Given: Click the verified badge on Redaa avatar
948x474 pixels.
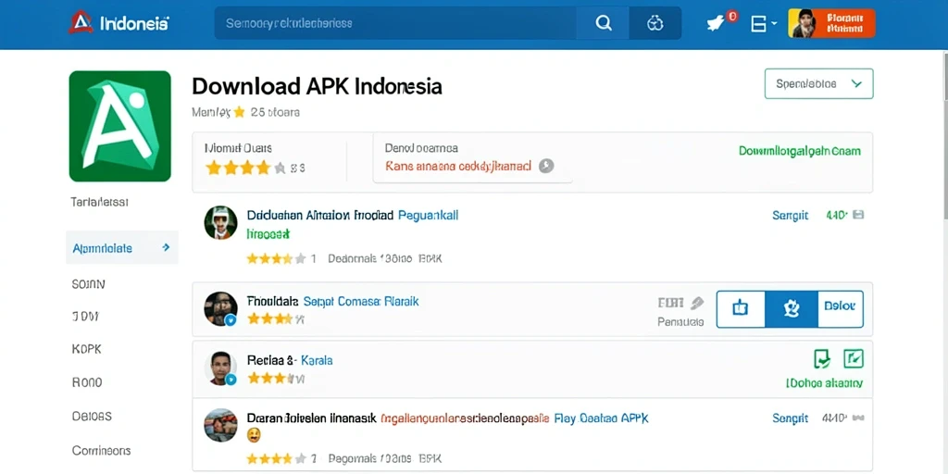Looking at the screenshot, I should 231,380.
